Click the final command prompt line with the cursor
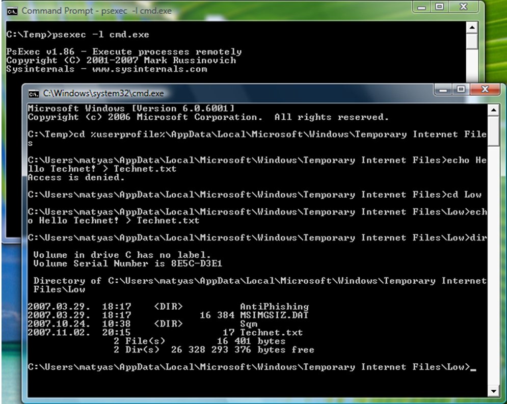507x404 pixels. (252, 367)
